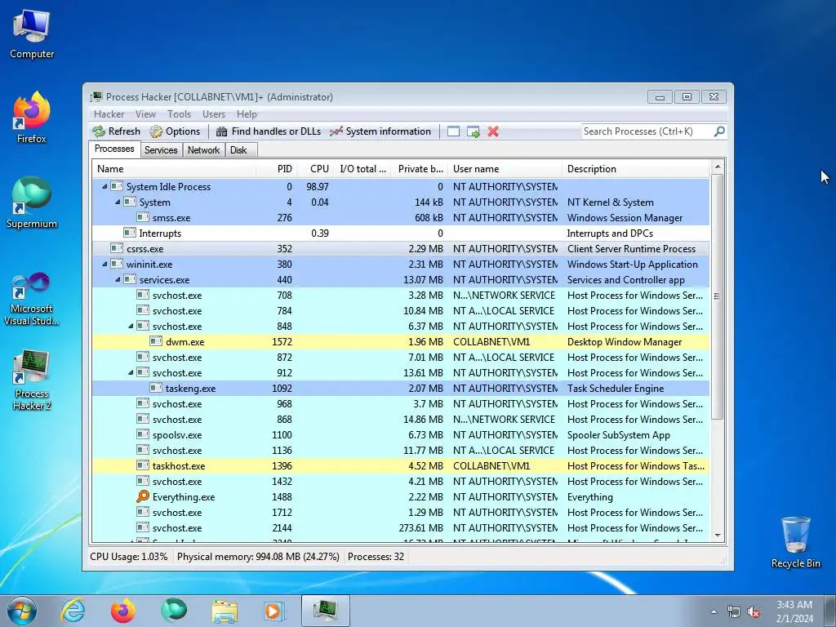Click the Physical memory status bar entry
This screenshot has height=627, width=836.
(x=258, y=556)
